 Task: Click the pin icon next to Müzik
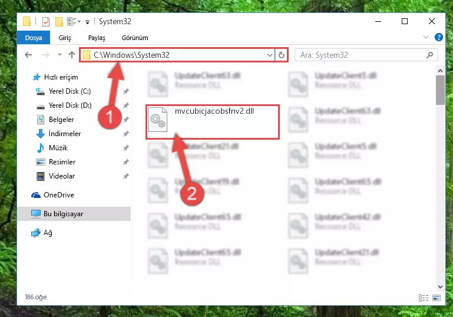pos(125,148)
